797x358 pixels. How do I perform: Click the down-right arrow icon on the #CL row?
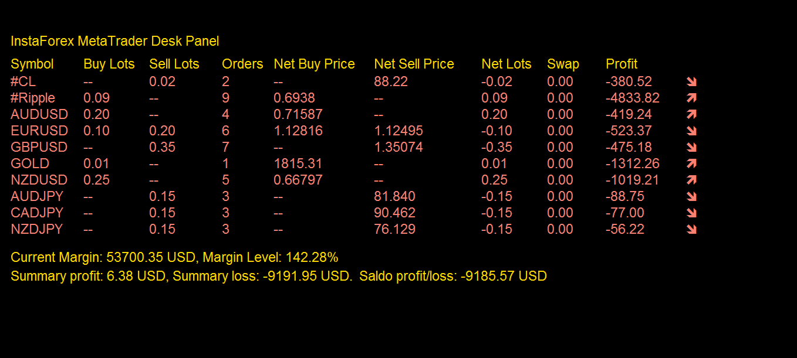691,82
